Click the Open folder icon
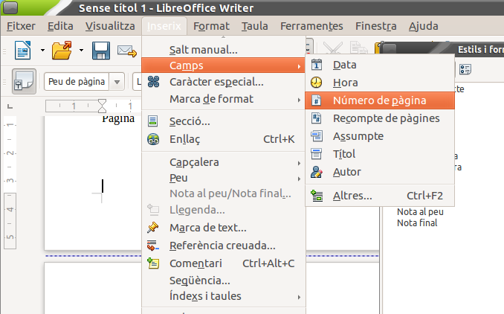The height and width of the screenshot is (314, 504). (x=62, y=50)
